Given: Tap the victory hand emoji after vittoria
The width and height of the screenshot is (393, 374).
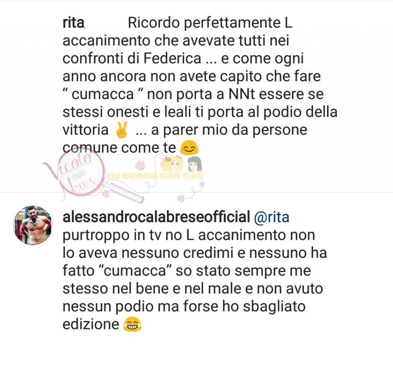Looking at the screenshot, I should (x=122, y=130).
